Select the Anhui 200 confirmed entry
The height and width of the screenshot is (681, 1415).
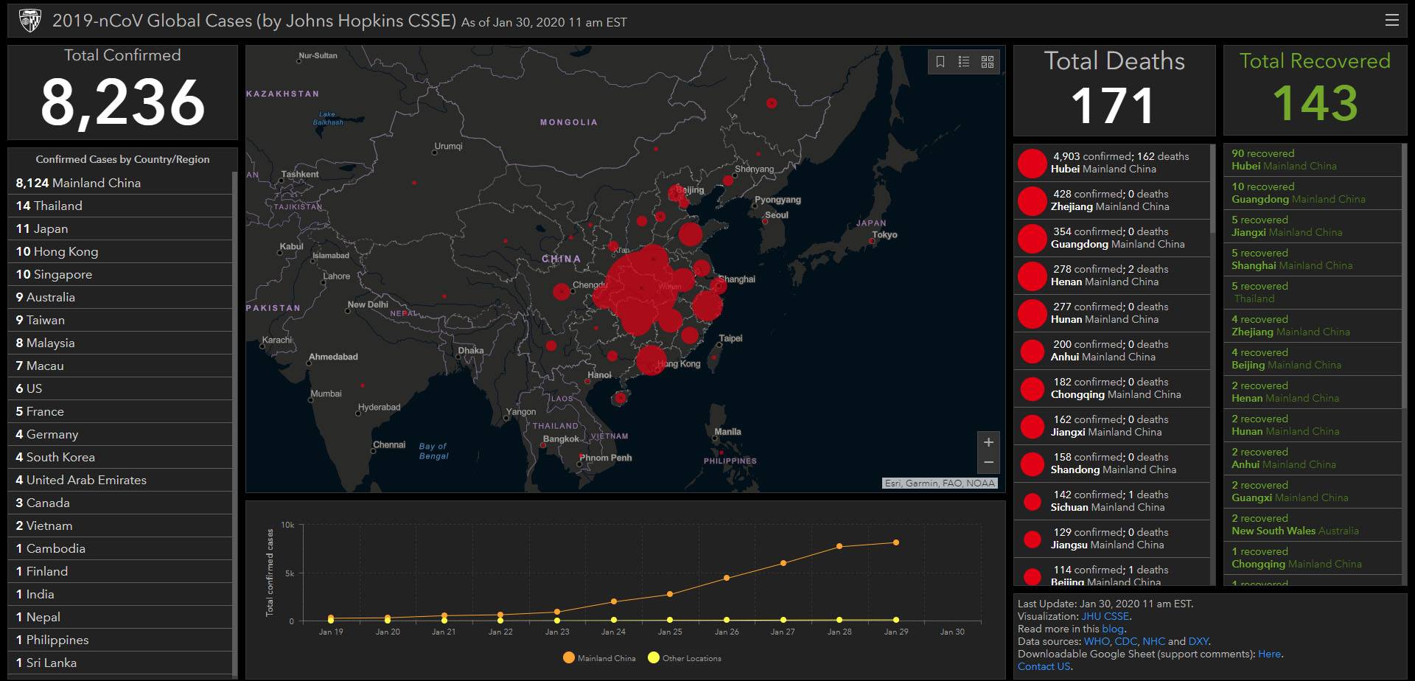click(1112, 351)
